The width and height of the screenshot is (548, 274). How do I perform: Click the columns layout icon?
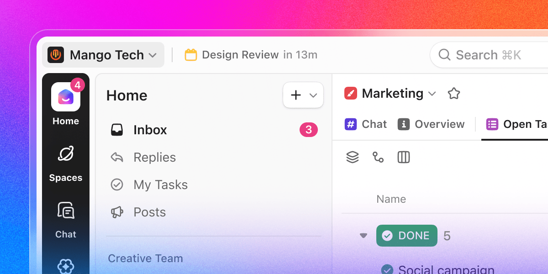[x=404, y=157]
